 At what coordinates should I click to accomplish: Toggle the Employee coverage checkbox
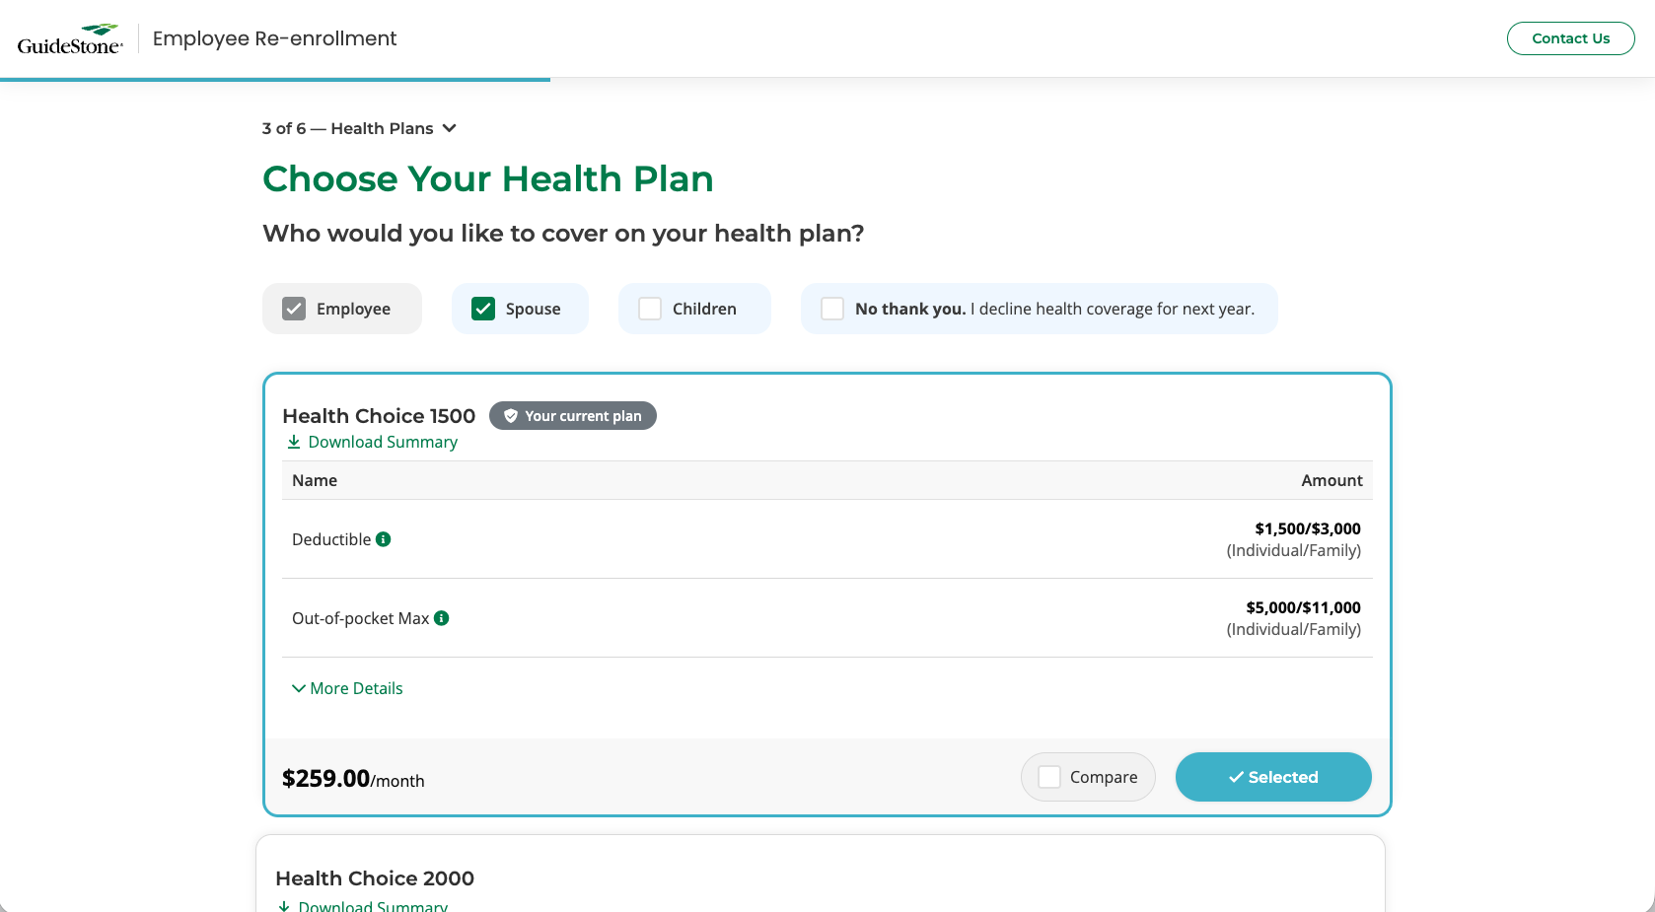[294, 309]
